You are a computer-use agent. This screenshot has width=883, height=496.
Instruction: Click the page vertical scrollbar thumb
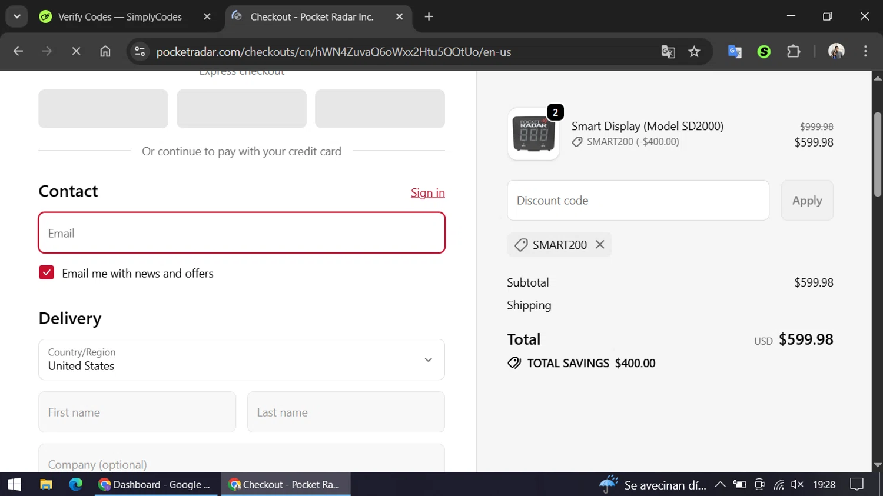point(878,154)
